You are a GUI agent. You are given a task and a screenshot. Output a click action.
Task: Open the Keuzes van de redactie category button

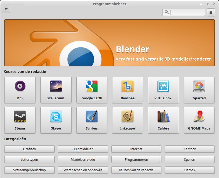click(136, 170)
